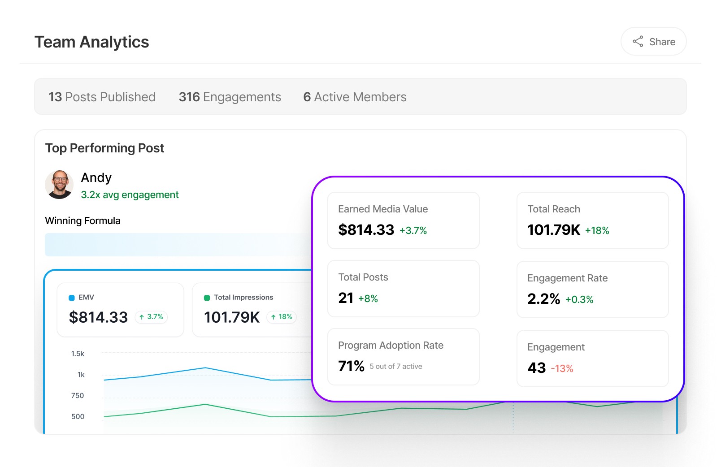
Task: Select the 6 Active Members stat
Action: click(x=355, y=97)
